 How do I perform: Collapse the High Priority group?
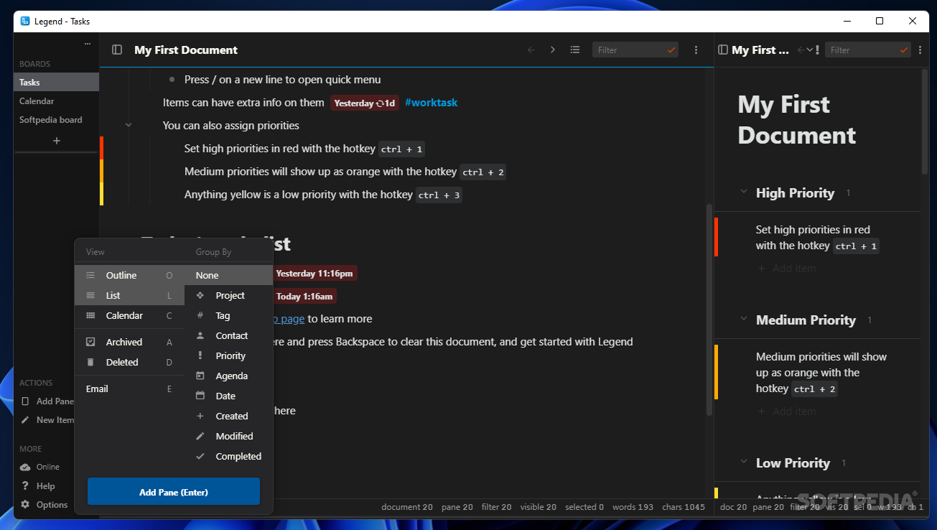(743, 192)
